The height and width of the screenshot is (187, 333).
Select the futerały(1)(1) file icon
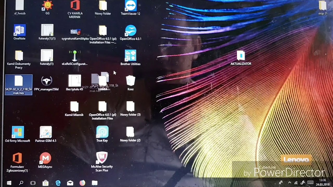point(47,32)
